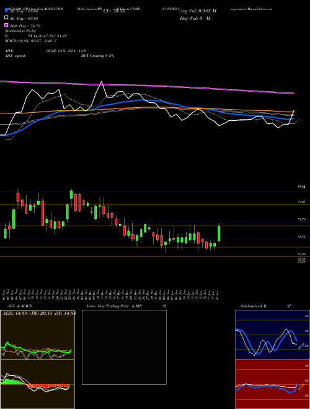The width and height of the screenshot is (310, 409).
Task: Click the 'MACD: 68.85, 69.27, -0.42 C' line
Action: click(x=31, y=41)
